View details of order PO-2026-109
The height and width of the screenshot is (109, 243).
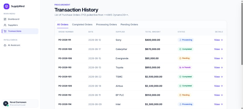pos(218,86)
